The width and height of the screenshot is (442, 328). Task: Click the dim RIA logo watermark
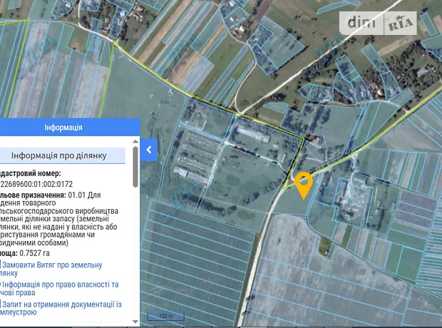click(x=381, y=22)
